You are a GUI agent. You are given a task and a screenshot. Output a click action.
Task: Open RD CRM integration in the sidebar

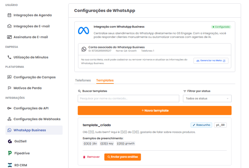coord(21,165)
